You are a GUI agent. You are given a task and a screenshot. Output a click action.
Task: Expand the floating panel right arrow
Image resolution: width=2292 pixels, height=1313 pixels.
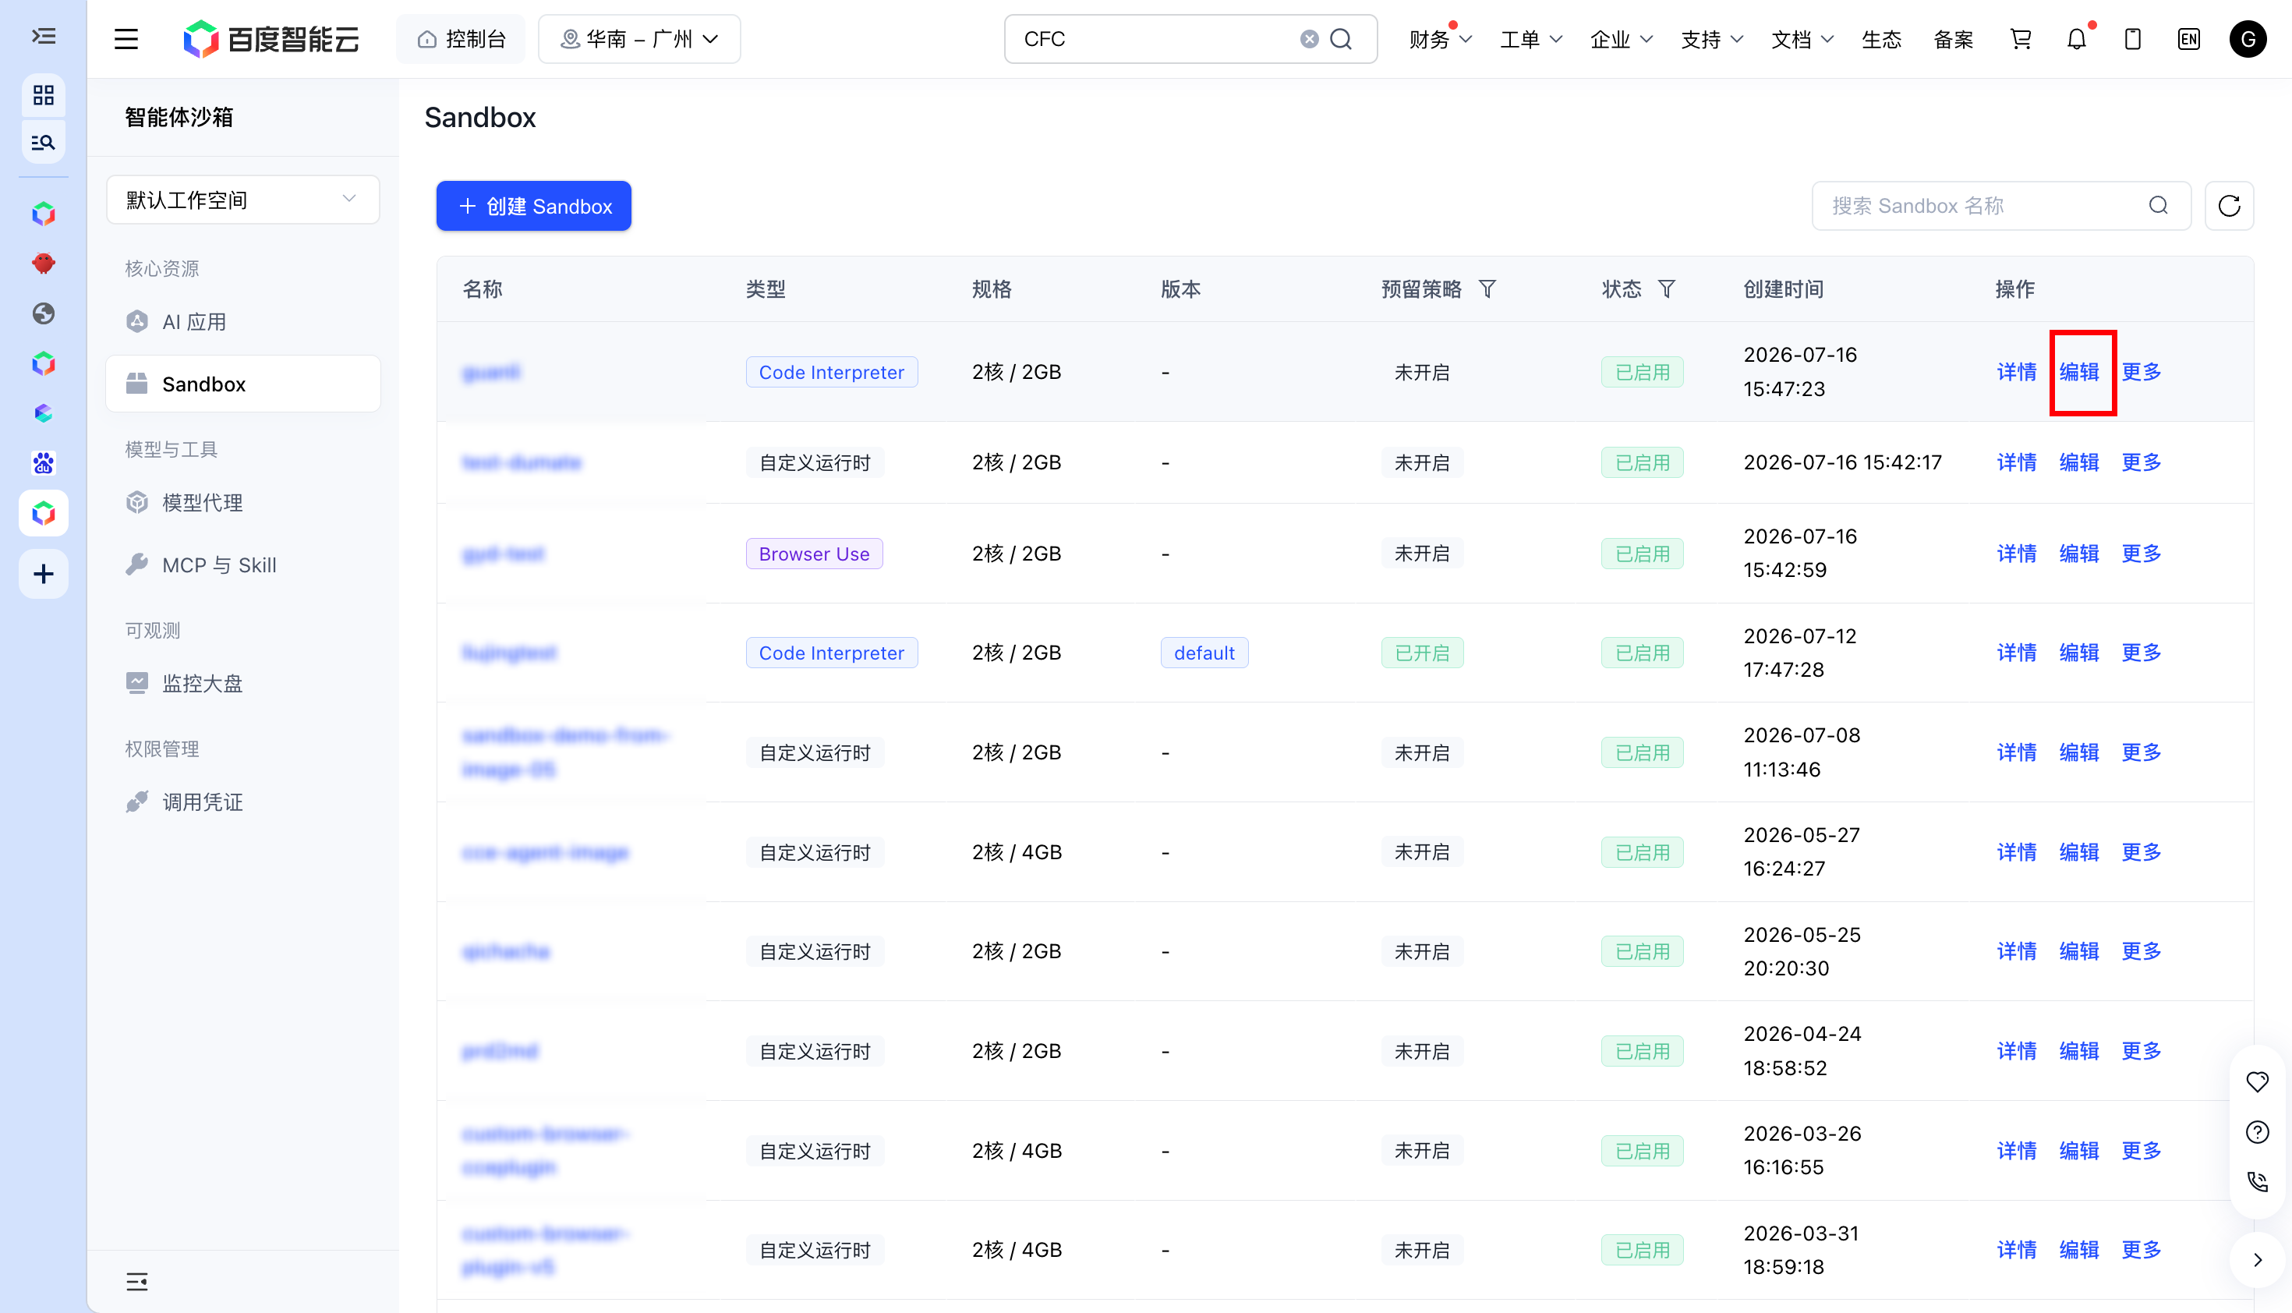(2257, 1260)
